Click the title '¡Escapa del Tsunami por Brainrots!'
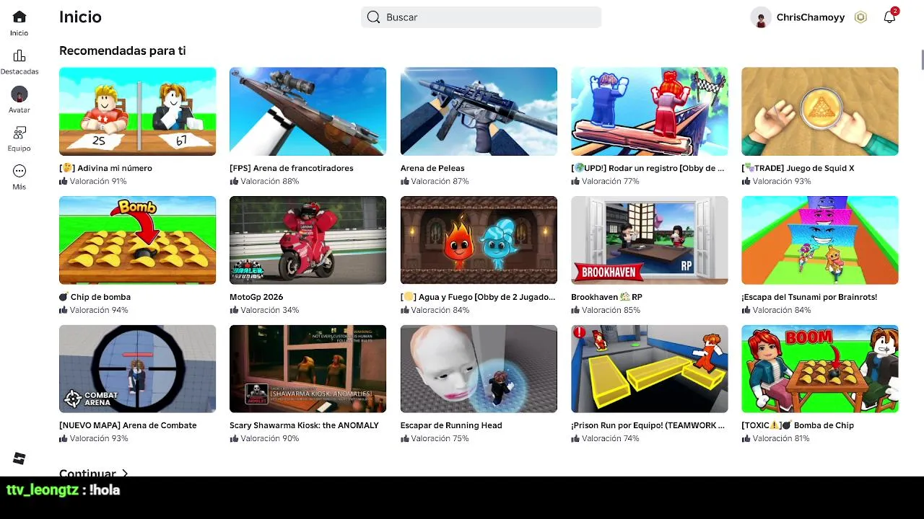 (809, 297)
